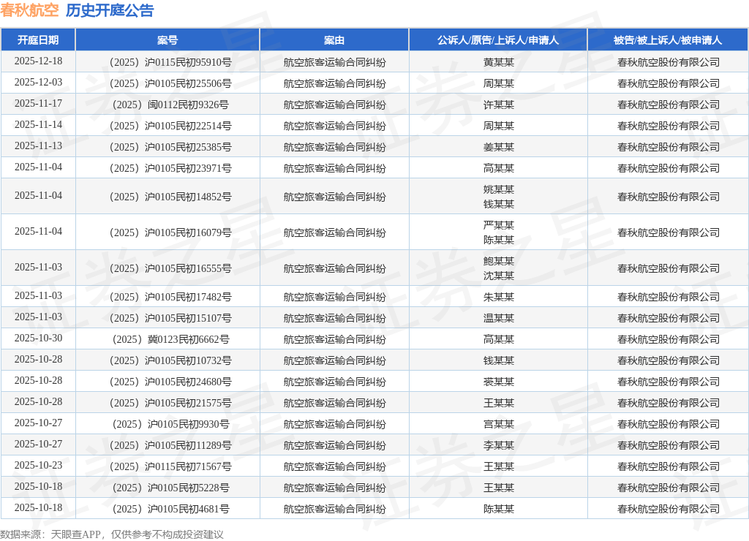This screenshot has width=749, height=541.
Task: Click plaintiff 姚某某
Action: pyautogui.click(x=499, y=189)
